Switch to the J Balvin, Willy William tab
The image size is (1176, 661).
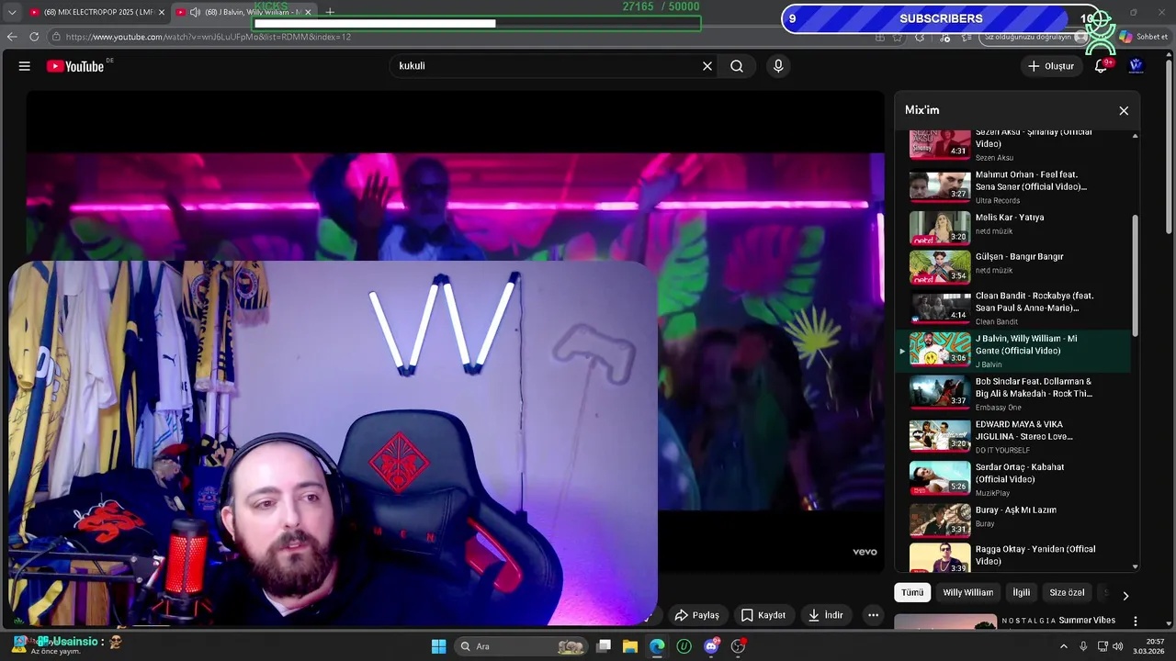pos(243,12)
